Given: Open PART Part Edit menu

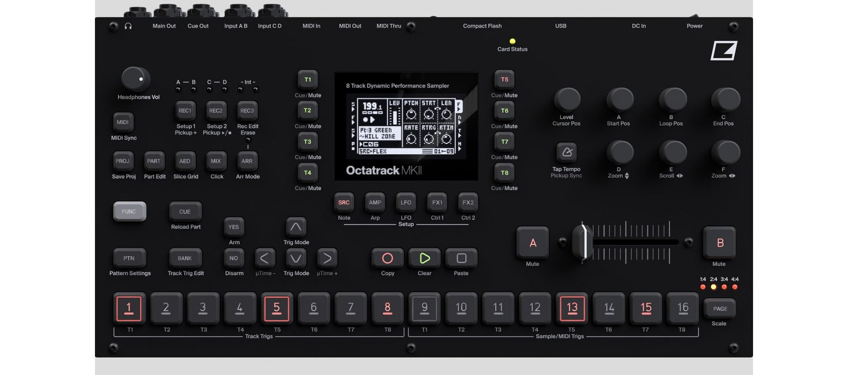Looking at the screenshot, I should point(154,161).
